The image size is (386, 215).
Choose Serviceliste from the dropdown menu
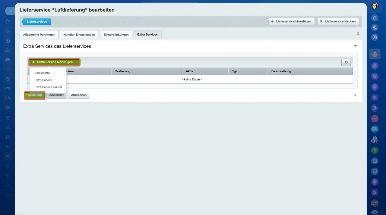tap(42, 73)
